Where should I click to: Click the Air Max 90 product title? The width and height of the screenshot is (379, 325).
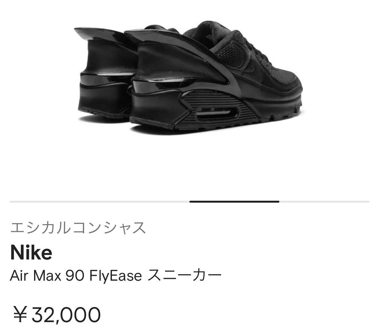click(115, 276)
